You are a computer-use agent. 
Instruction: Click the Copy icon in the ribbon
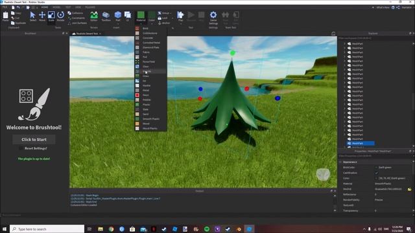tap(13, 13)
